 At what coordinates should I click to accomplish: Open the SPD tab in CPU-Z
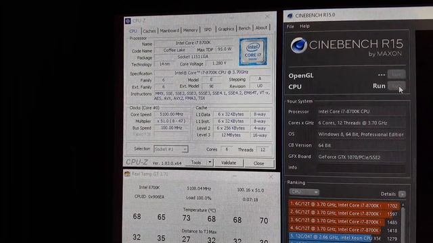[208, 30]
